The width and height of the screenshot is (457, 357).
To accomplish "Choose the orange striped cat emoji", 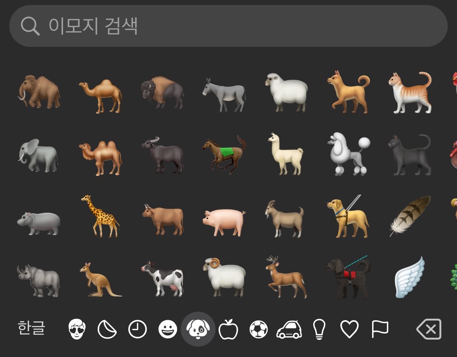I will coord(410,92).
